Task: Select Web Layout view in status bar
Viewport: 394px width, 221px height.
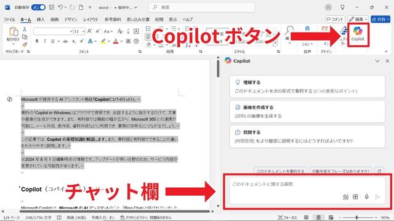Action: coord(331,217)
